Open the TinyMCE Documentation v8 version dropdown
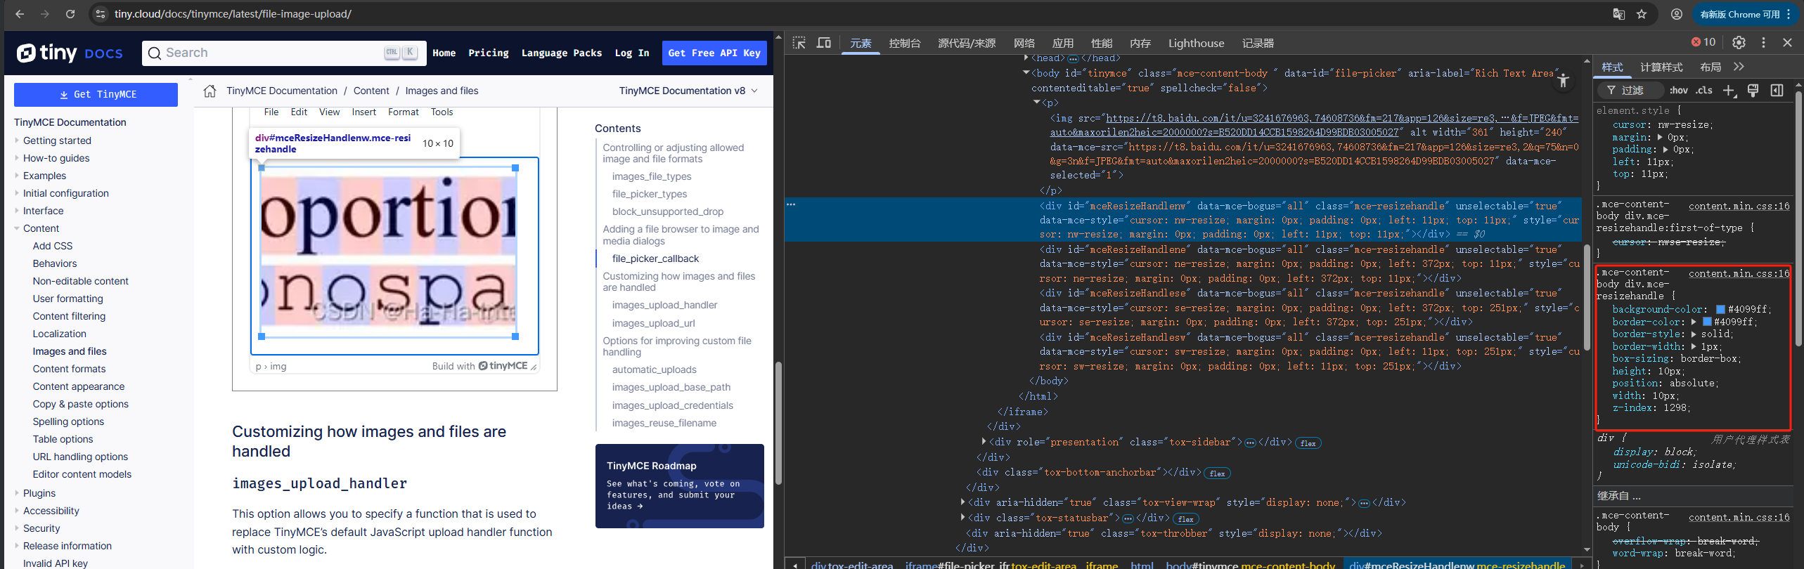Screen dimensions: 1804x569 tap(688, 91)
